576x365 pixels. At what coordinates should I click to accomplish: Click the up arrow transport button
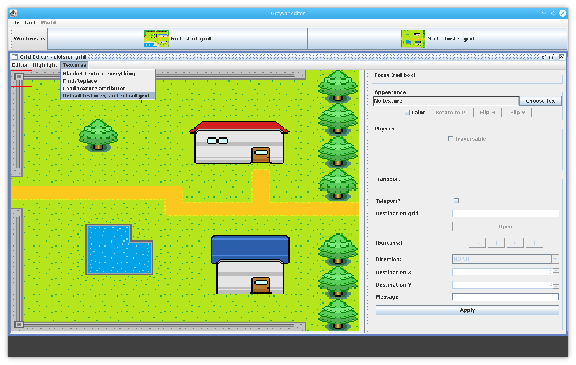[x=496, y=243]
